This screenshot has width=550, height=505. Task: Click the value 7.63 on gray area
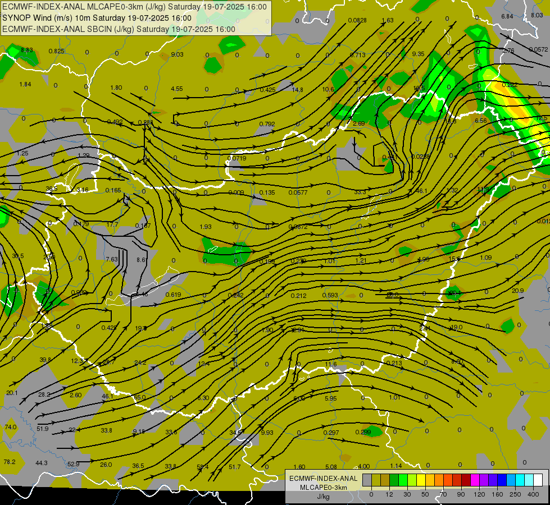tap(112, 259)
